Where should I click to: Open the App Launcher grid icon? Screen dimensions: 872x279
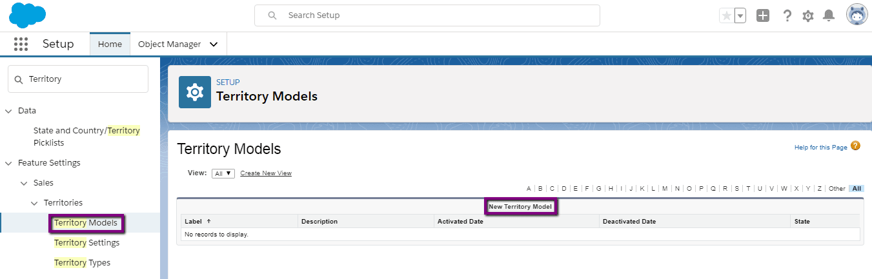tap(21, 44)
